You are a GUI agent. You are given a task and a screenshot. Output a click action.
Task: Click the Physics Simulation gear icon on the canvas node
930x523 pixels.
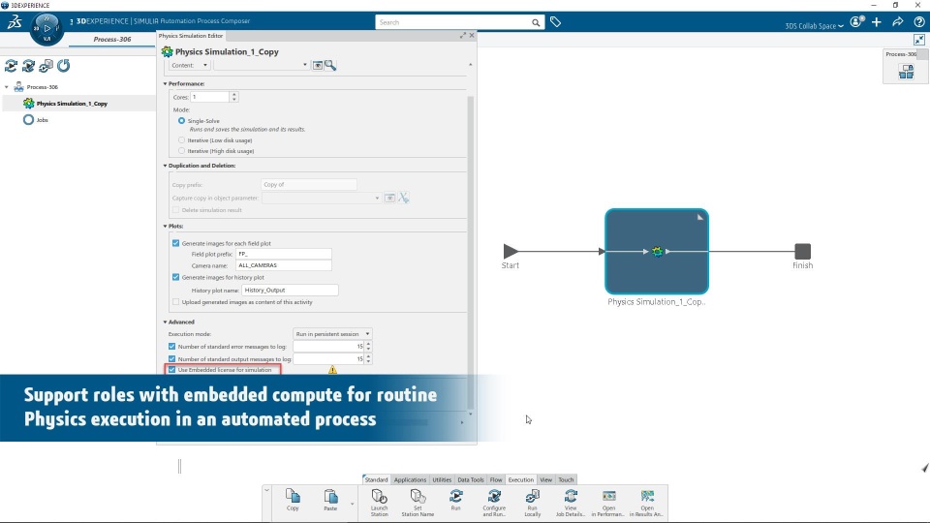657,252
